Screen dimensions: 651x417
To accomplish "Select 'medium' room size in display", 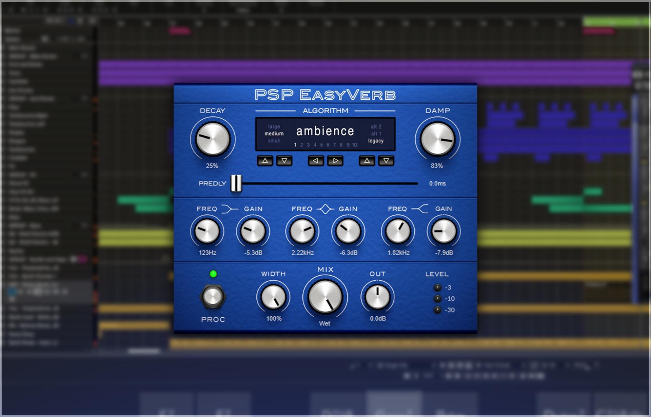I will pyautogui.click(x=274, y=134).
